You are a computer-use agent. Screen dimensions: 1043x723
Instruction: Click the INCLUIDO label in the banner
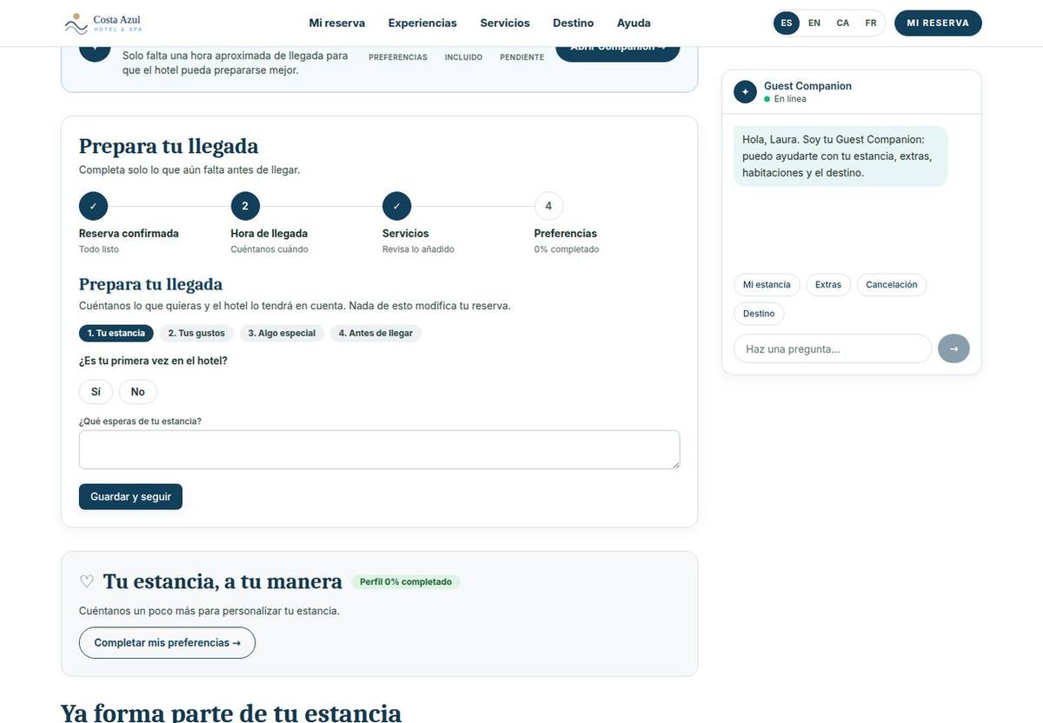tap(463, 57)
